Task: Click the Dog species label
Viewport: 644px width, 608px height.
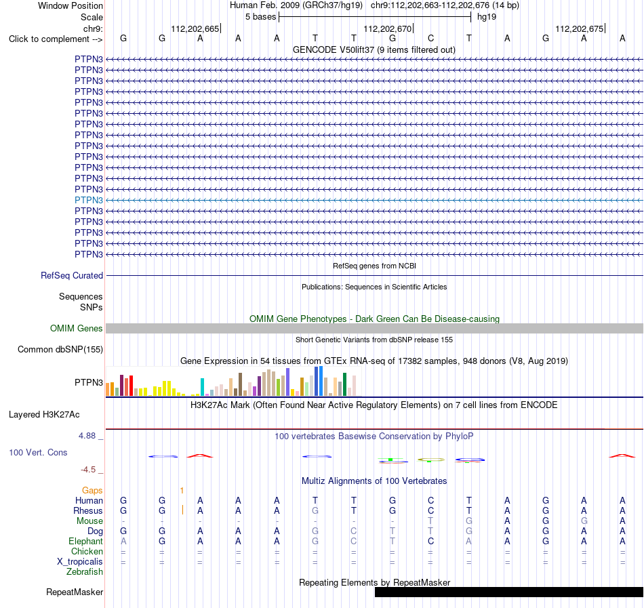Action: [x=96, y=531]
